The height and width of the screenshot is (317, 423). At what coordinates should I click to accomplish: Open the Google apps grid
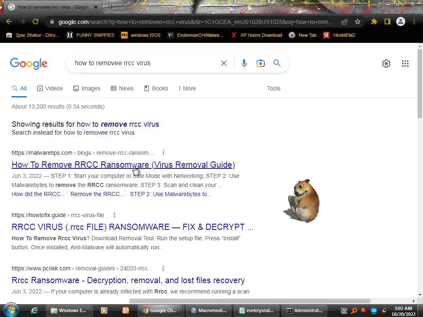[405, 64]
